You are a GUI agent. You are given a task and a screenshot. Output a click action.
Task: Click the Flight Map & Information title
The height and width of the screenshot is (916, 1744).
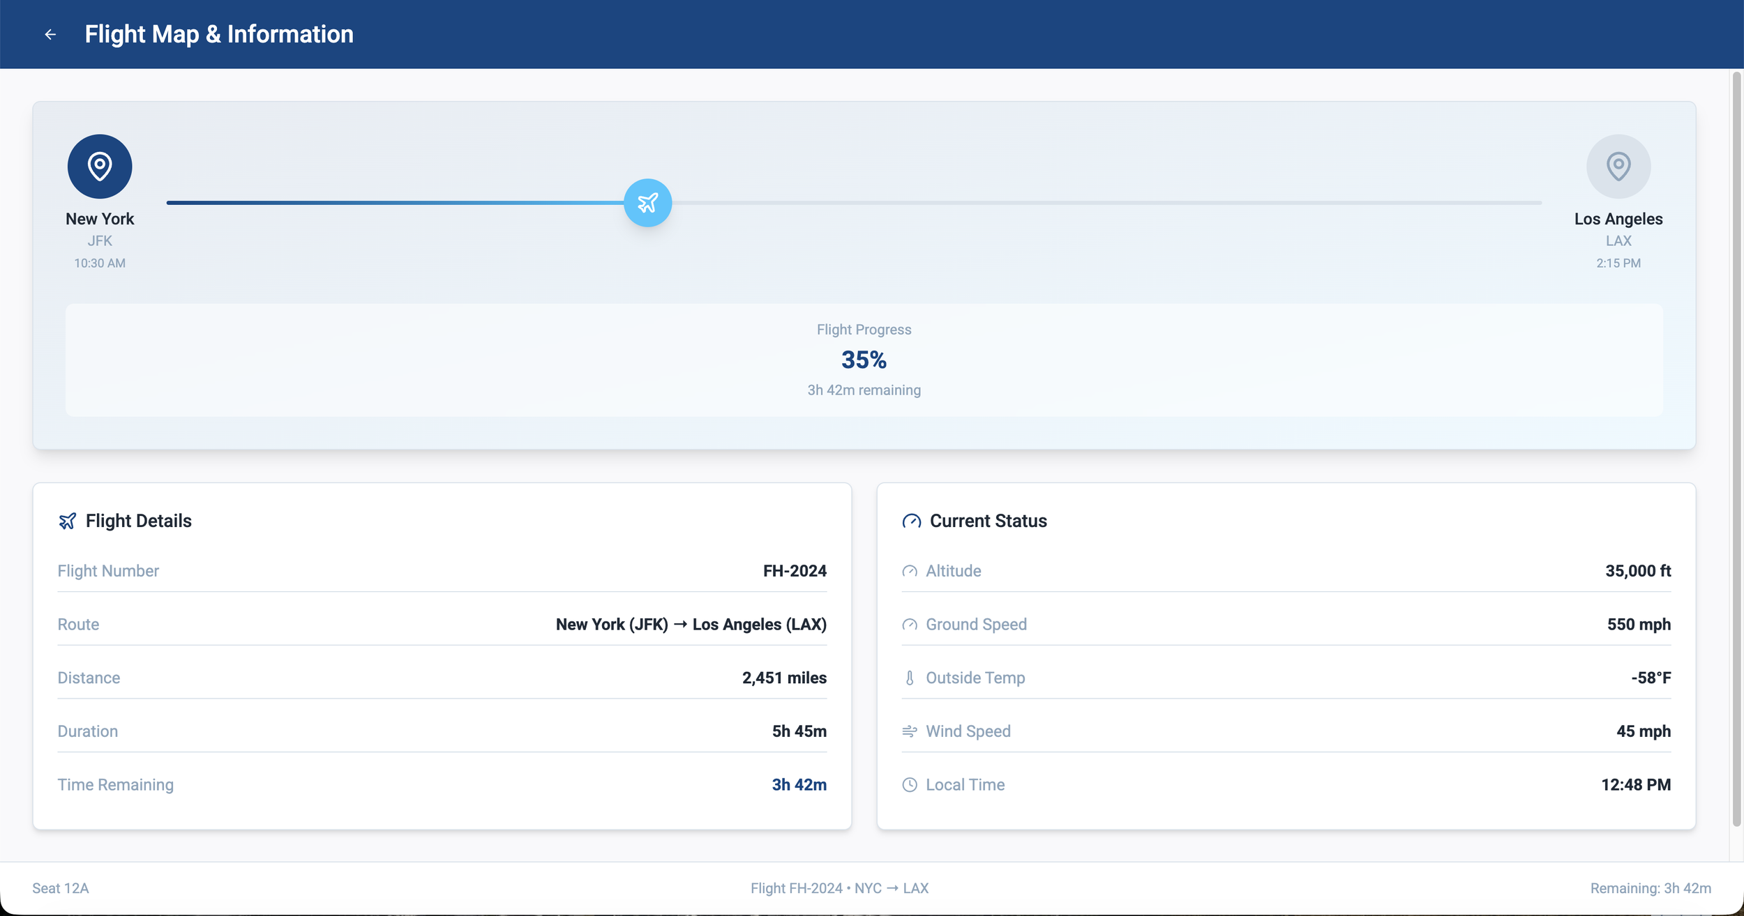point(219,34)
